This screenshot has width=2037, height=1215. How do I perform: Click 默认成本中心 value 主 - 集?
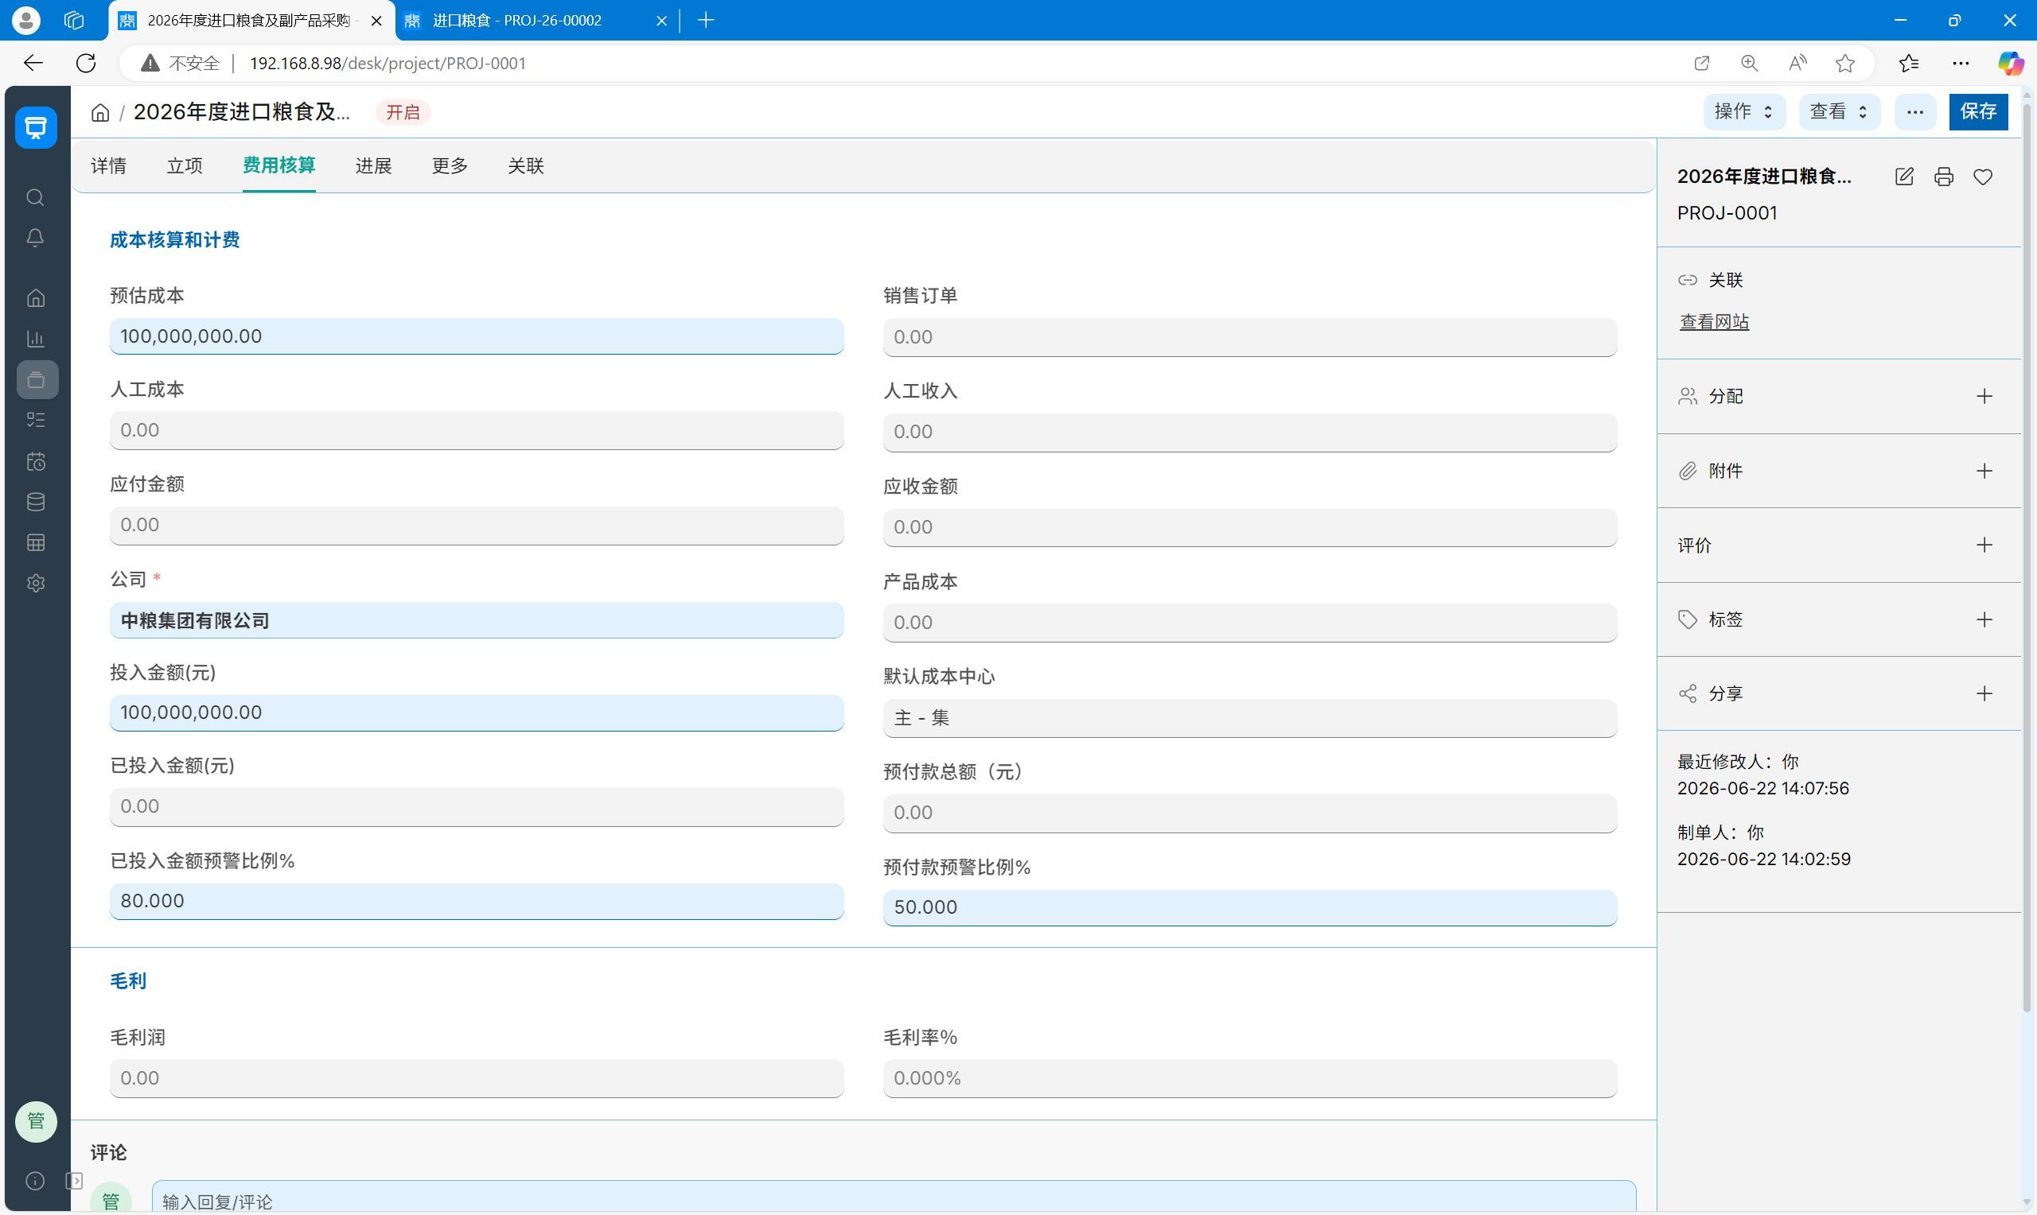click(x=1250, y=718)
